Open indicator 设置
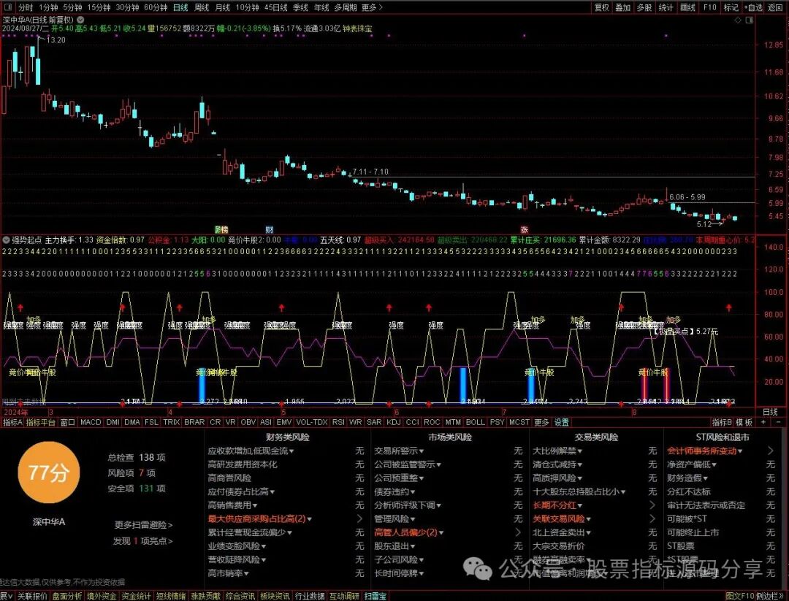Screen dimensions: 789x601 [x=562, y=423]
